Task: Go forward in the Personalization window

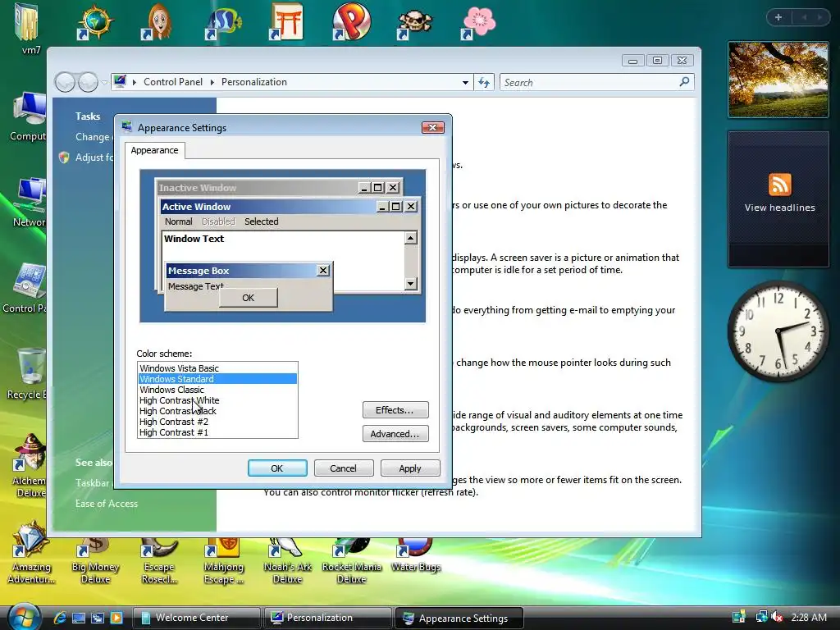Action: pyautogui.click(x=88, y=83)
